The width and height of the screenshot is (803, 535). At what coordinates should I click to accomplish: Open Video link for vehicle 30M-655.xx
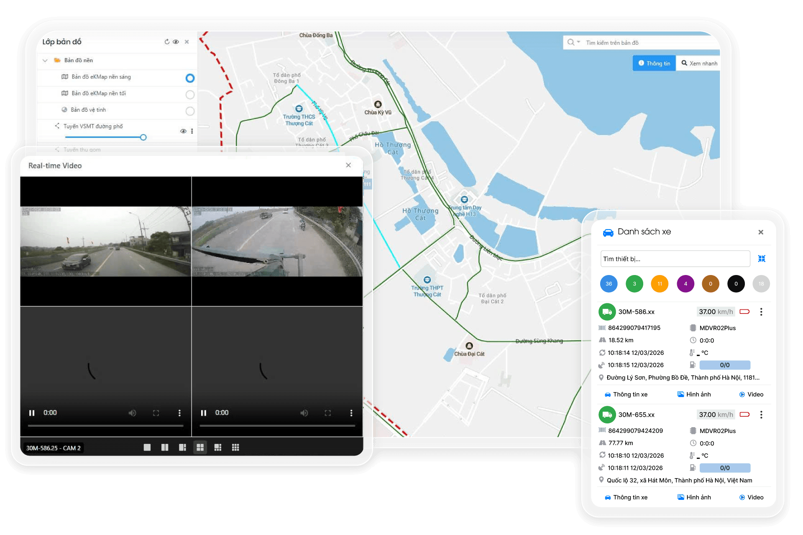click(x=751, y=497)
